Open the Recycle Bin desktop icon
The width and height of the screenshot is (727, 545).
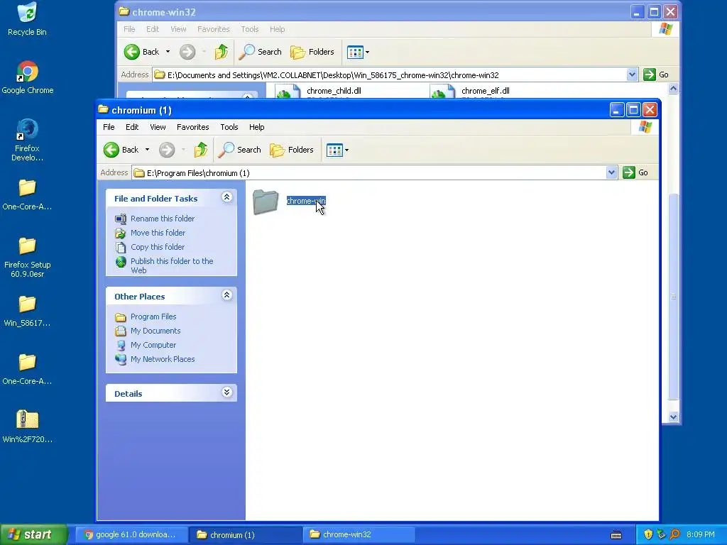pyautogui.click(x=27, y=19)
